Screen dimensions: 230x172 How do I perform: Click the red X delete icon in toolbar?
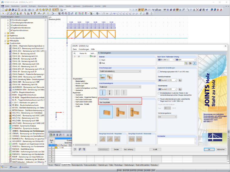[197, 10]
